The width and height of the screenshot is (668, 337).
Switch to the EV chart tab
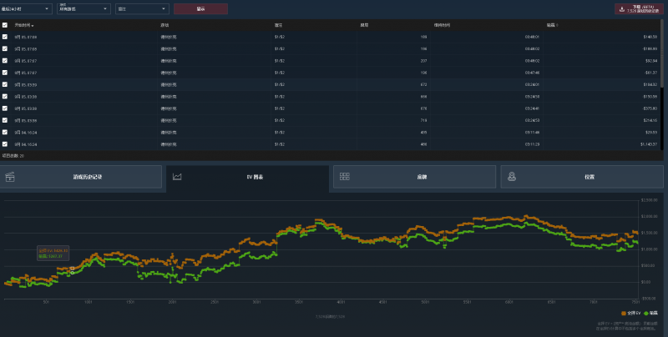pyautogui.click(x=247, y=177)
